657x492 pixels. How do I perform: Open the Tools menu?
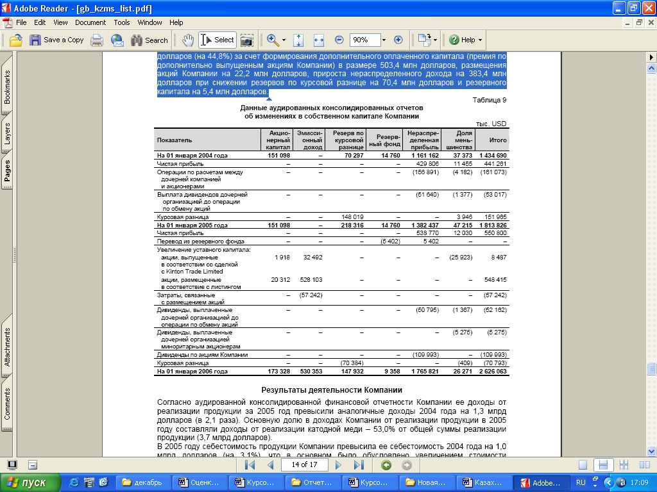coord(122,22)
